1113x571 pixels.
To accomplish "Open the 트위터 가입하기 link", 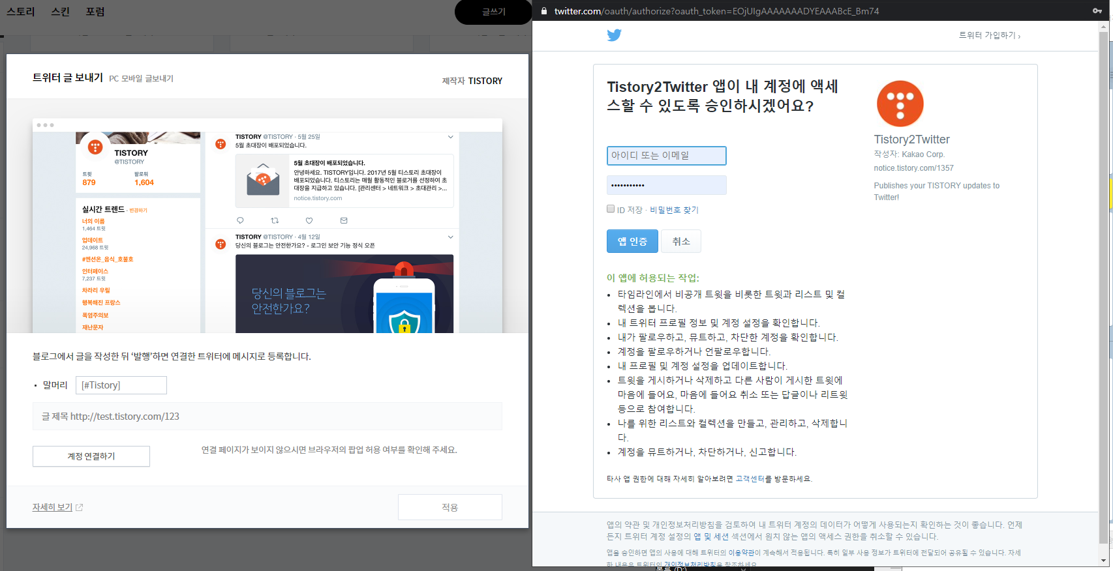I will (x=989, y=35).
